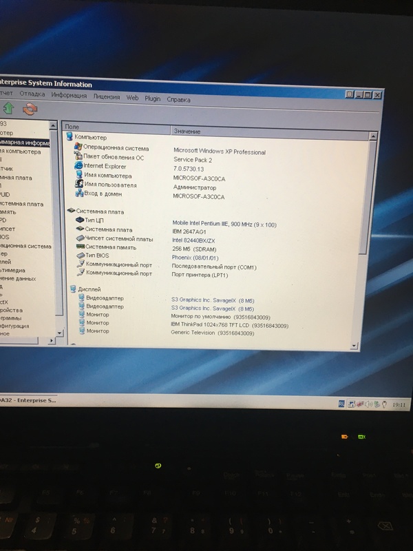Open the Plugin menu
This screenshot has height=551, width=413.
pos(152,98)
